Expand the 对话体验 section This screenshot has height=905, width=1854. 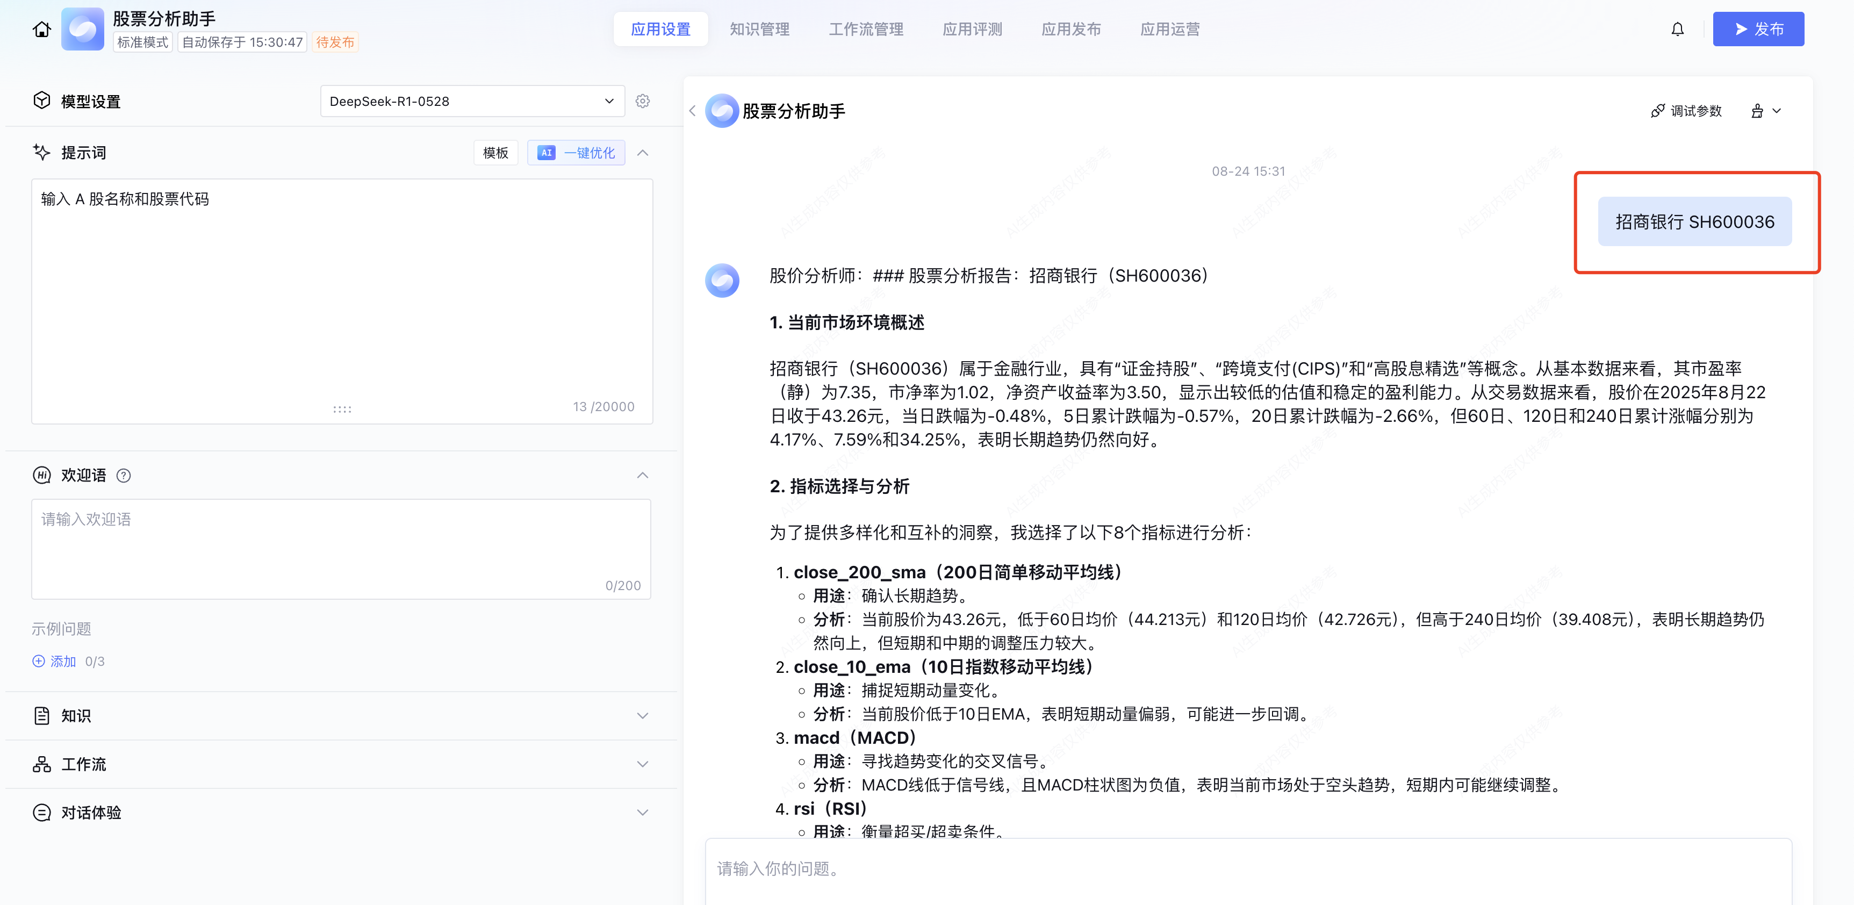[x=643, y=812]
